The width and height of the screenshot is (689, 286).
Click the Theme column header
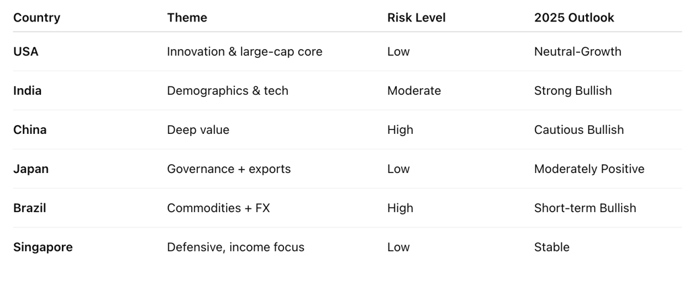pos(187,17)
